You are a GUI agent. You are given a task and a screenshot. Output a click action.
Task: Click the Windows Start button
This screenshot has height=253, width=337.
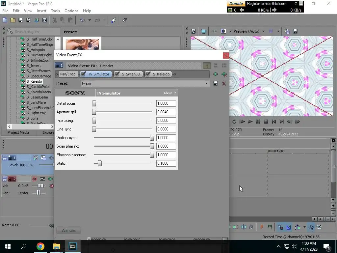tap(8, 246)
